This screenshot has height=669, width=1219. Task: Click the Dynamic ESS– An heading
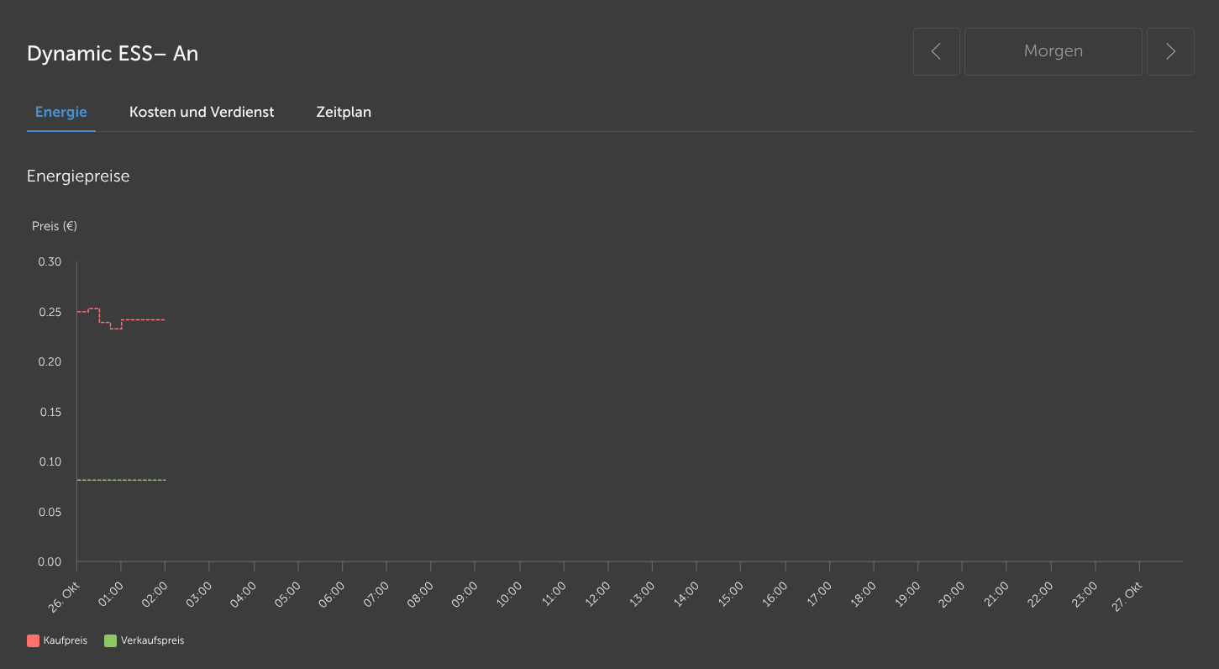click(113, 54)
